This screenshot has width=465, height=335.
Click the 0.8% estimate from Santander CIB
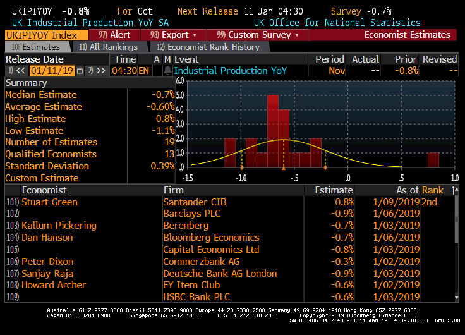344,202
